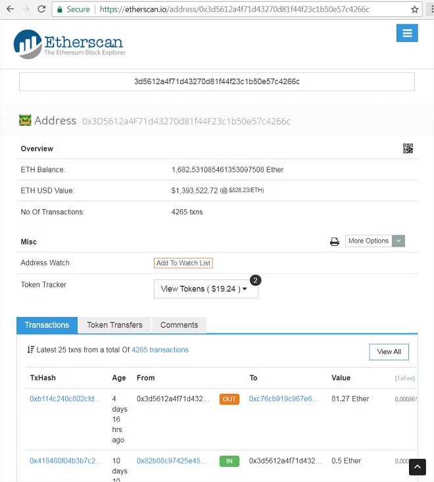This screenshot has width=434, height=482.
Task: Open transaction hash 0xb114c240c802cfd...
Action: (65, 399)
